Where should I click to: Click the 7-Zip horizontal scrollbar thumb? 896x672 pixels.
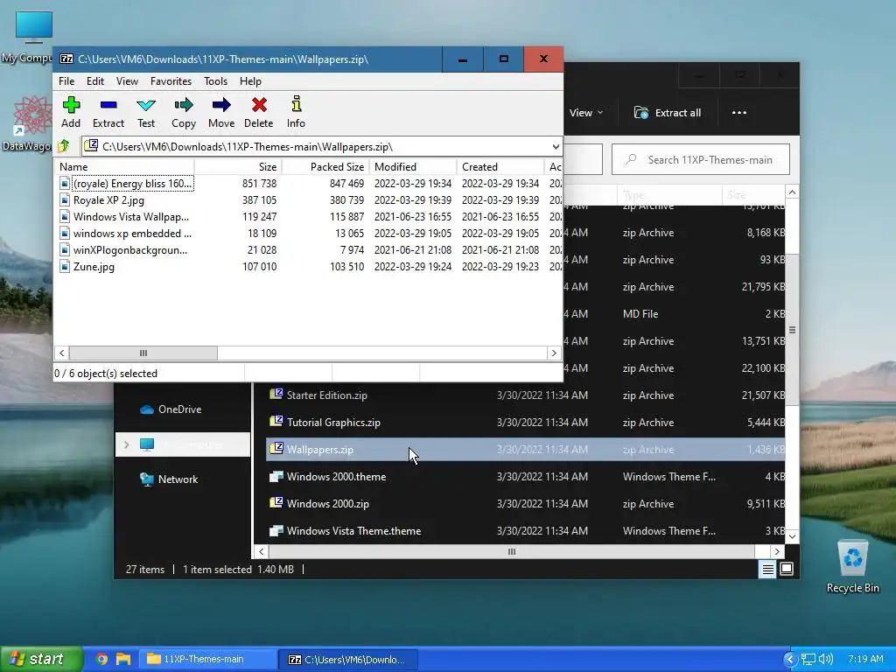[143, 353]
